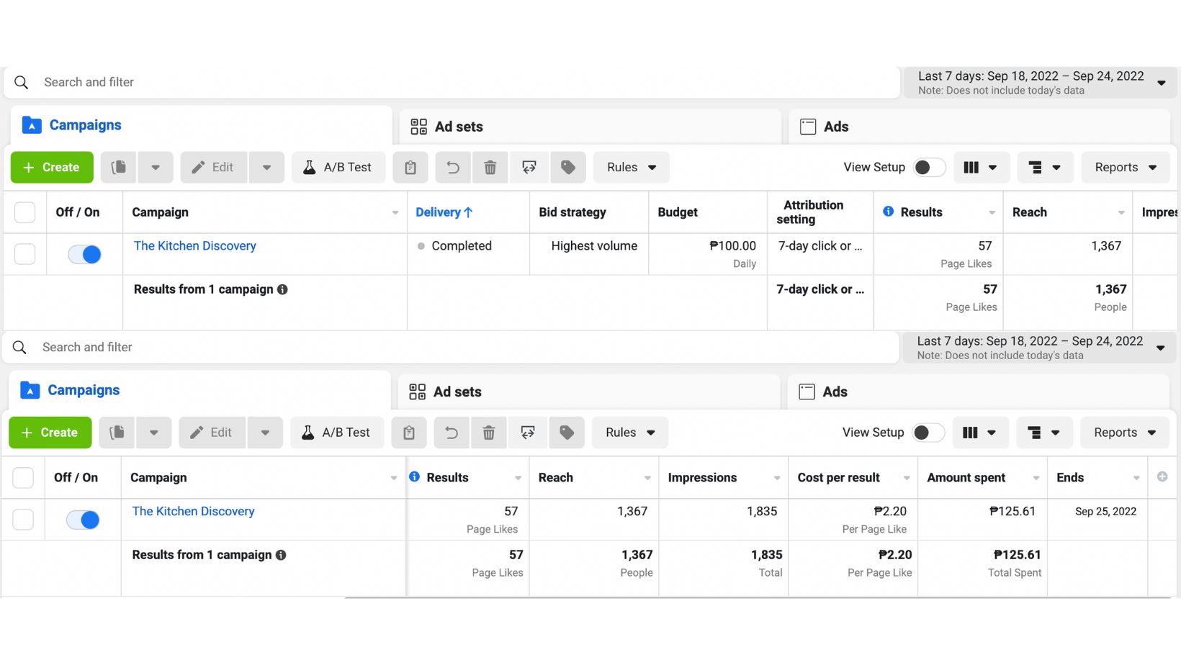Click the delete trash icon in the upper toolbar

490,168
